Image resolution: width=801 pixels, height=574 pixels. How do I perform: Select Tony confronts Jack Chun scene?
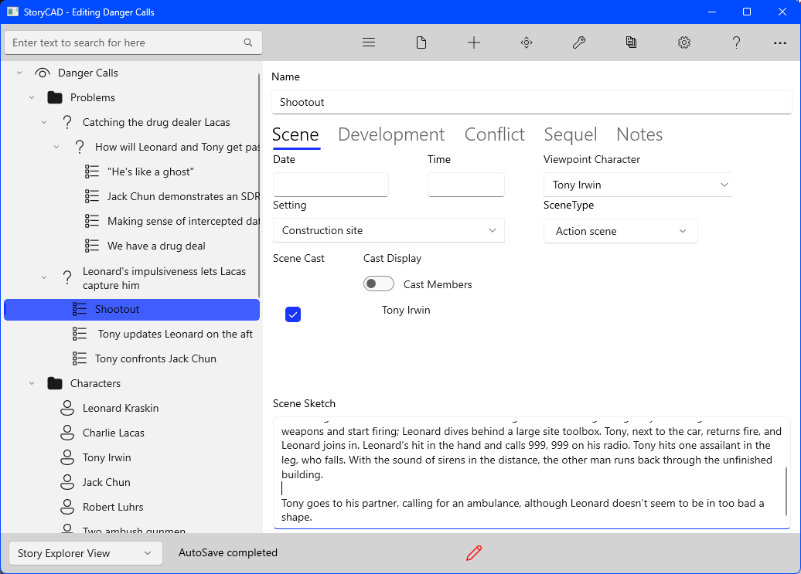click(x=155, y=358)
